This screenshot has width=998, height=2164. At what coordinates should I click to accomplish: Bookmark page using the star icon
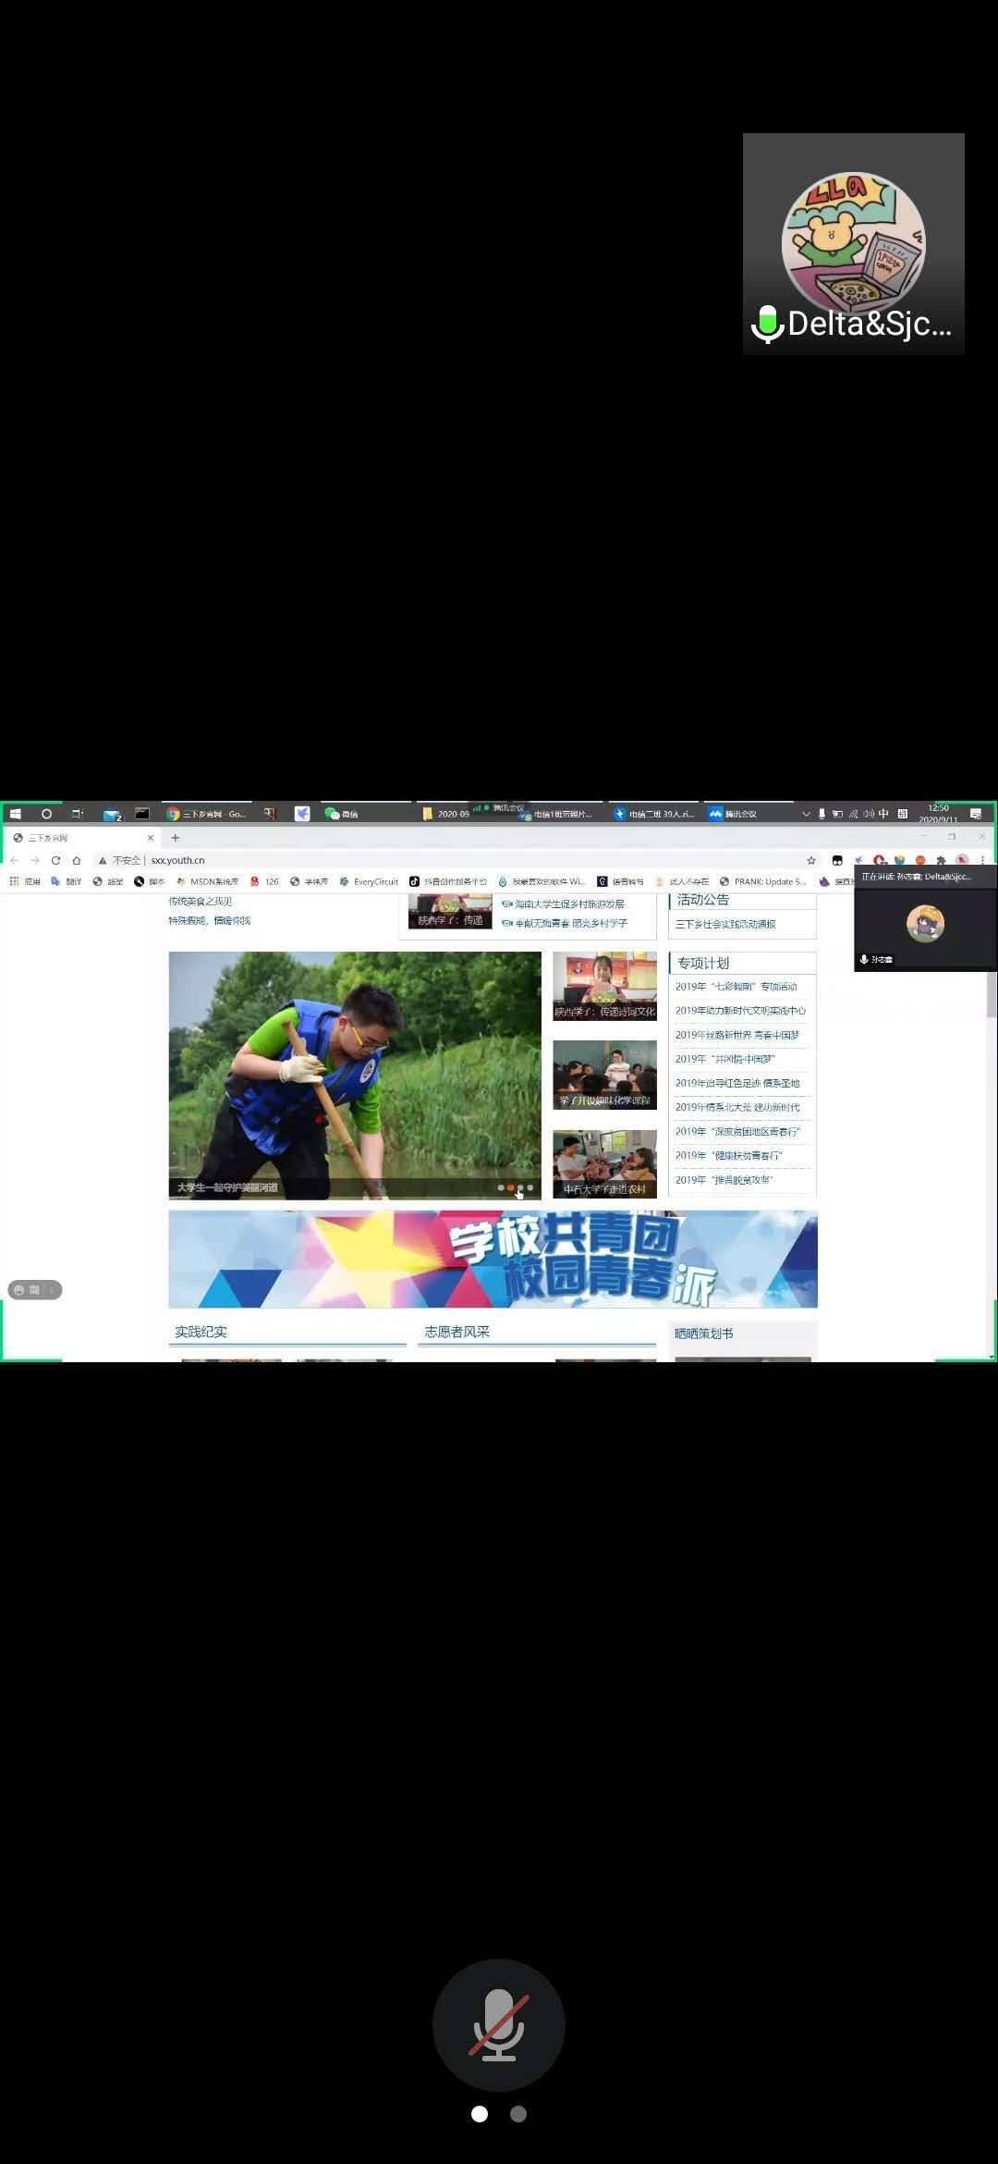tap(811, 860)
